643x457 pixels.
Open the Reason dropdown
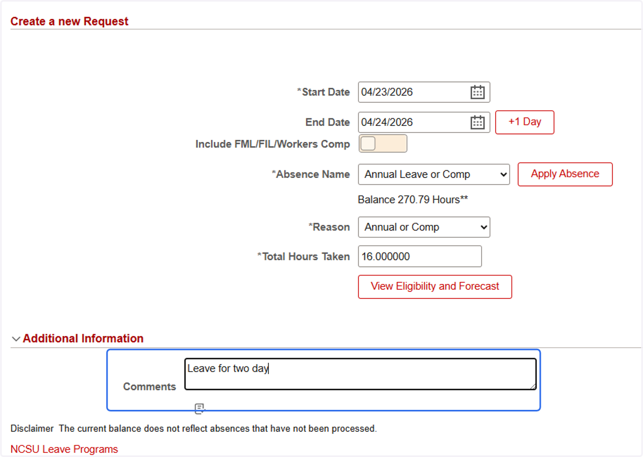point(424,227)
